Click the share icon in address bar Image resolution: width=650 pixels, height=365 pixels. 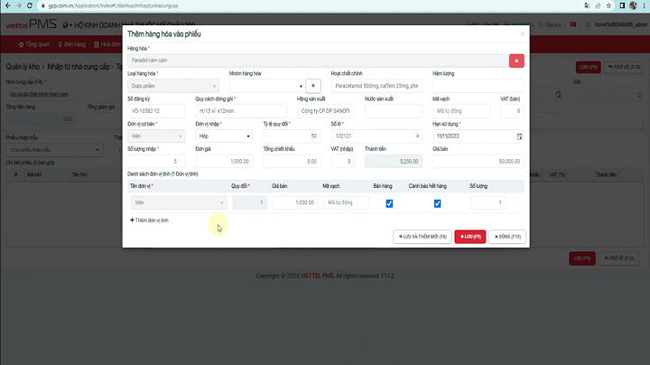(x=598, y=5)
